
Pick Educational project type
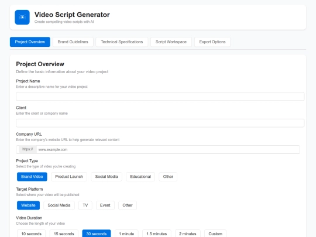tap(140, 177)
